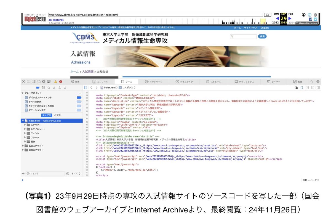Expand the フレーム folder
Image resolution: width=331 pixels, height=215 pixels.
(x=25, y=137)
